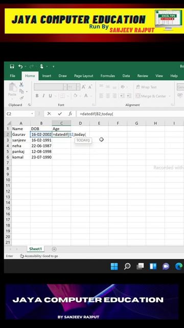184x328 pixels.
Task: Click the Cut scissors icon
Action: point(21,85)
